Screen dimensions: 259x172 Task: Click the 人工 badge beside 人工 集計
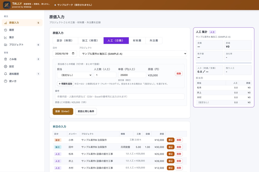pos(212,32)
